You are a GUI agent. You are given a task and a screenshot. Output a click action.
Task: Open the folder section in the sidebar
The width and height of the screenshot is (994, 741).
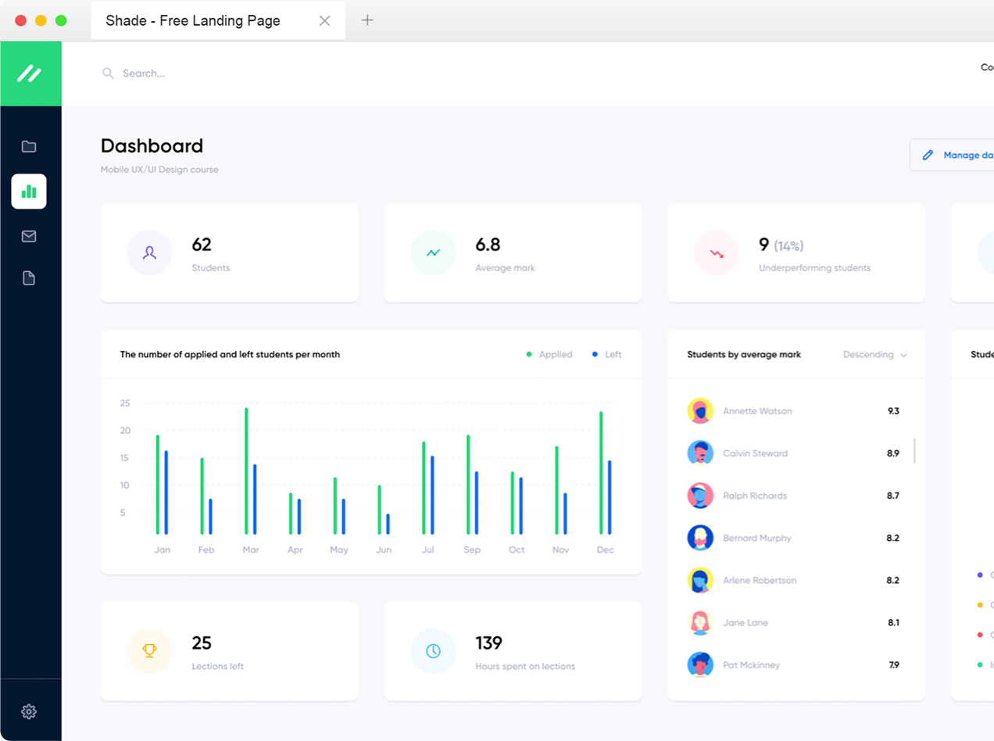(x=29, y=146)
